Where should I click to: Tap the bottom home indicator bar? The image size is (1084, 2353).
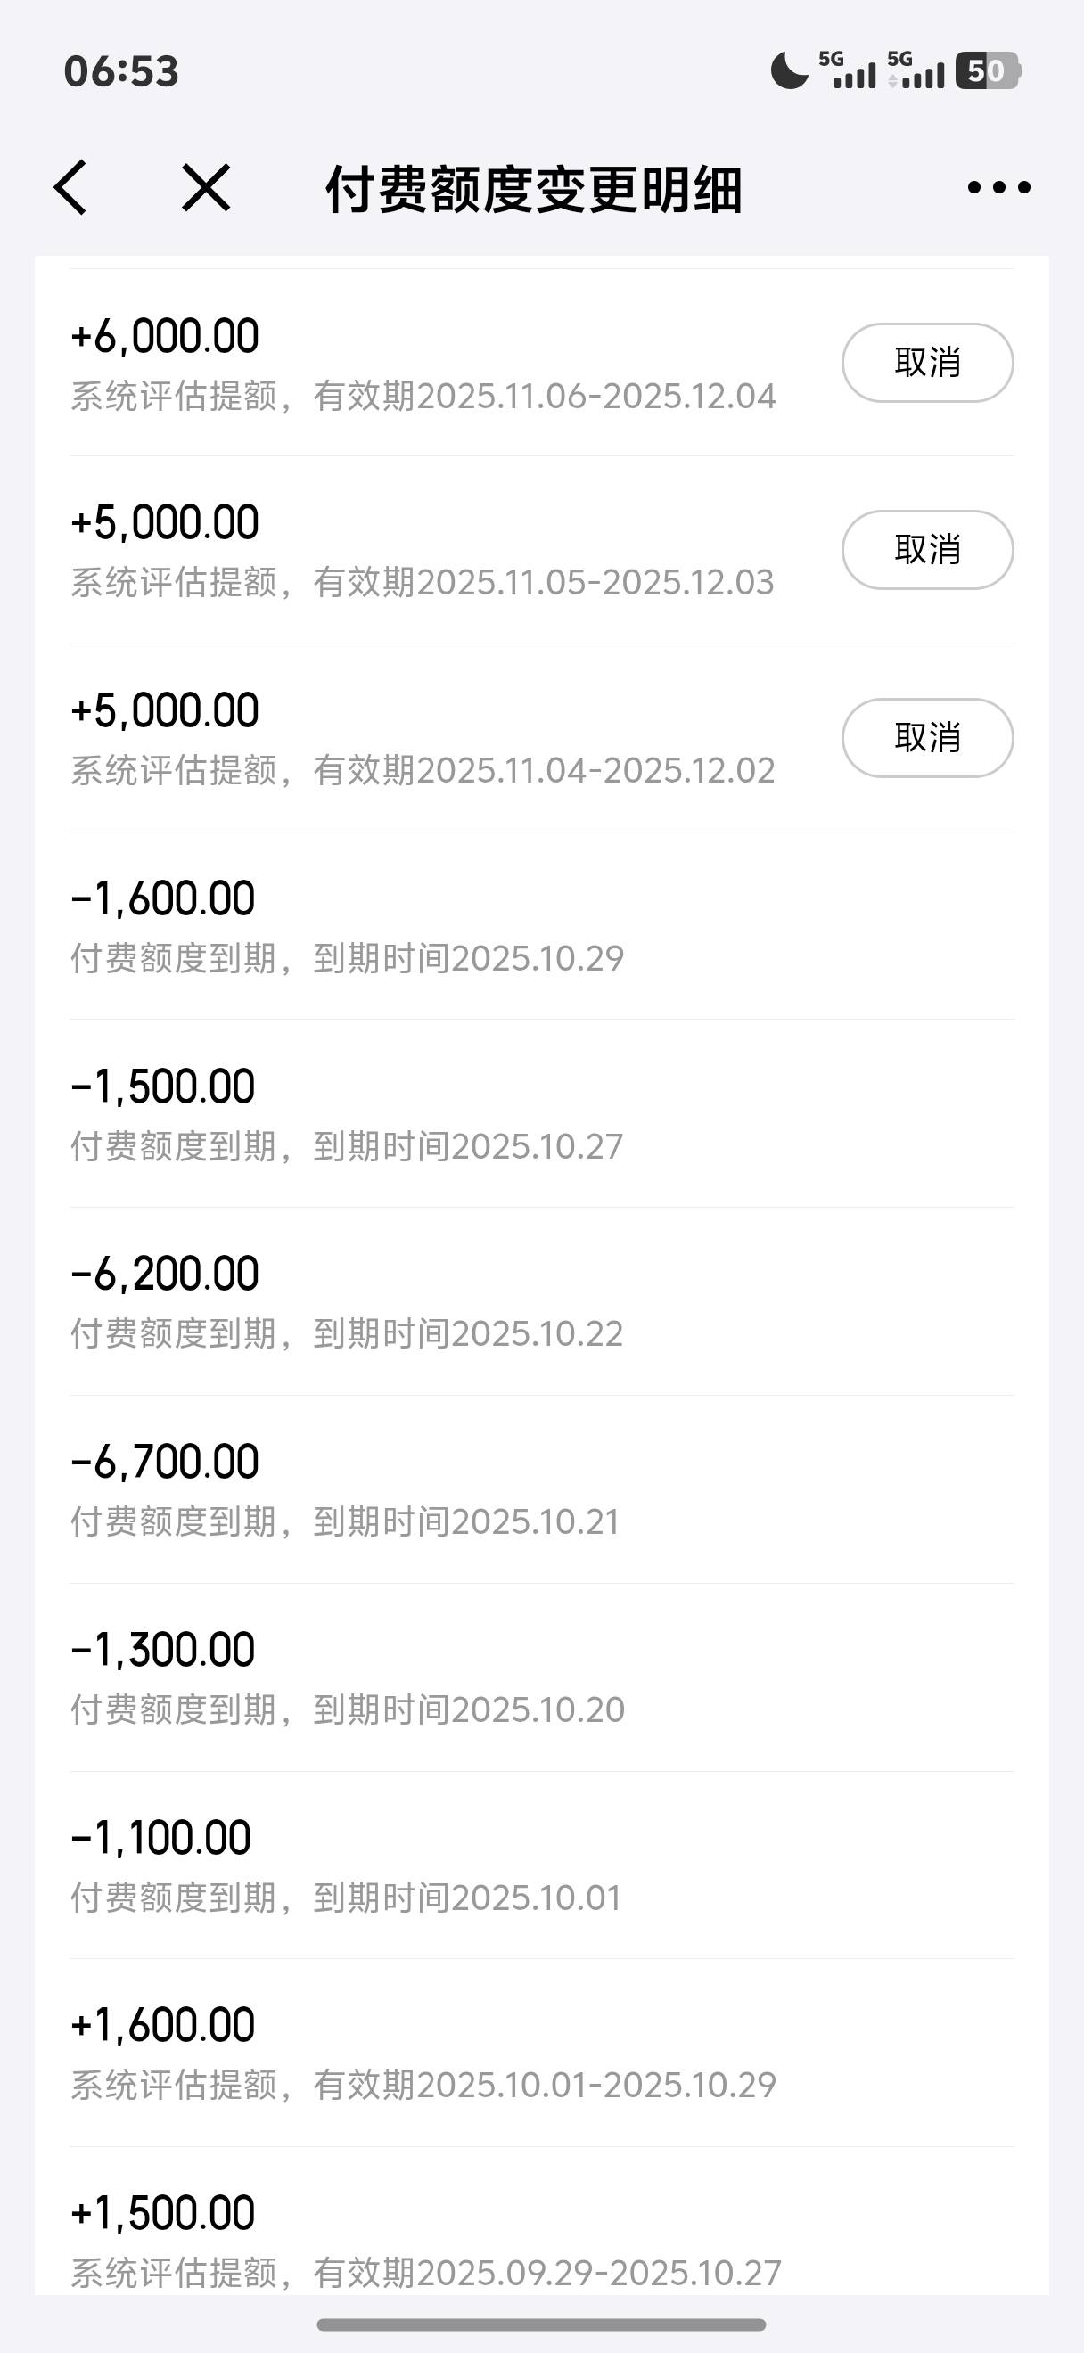pyautogui.click(x=541, y=2324)
